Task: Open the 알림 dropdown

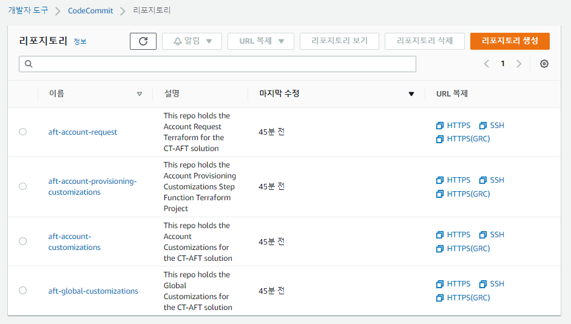Action: pyautogui.click(x=192, y=41)
